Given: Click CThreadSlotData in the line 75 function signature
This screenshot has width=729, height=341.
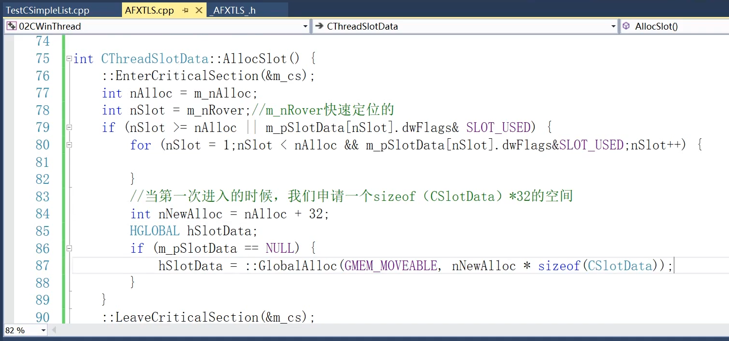Looking at the screenshot, I should 155,59.
